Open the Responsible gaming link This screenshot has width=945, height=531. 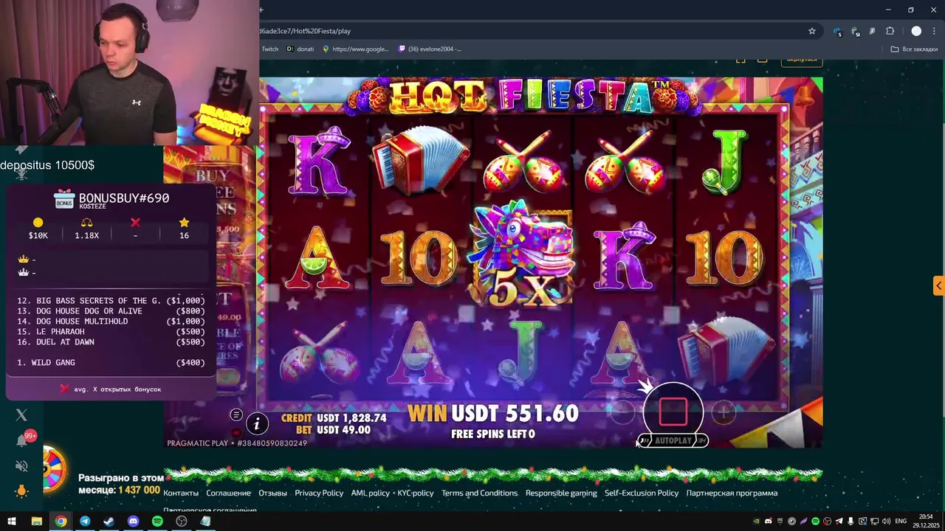click(x=561, y=493)
